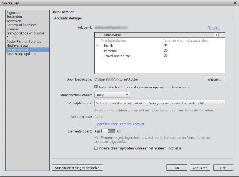
Task: Open the Standaardbibliotheek dropdown
Action: point(112,95)
